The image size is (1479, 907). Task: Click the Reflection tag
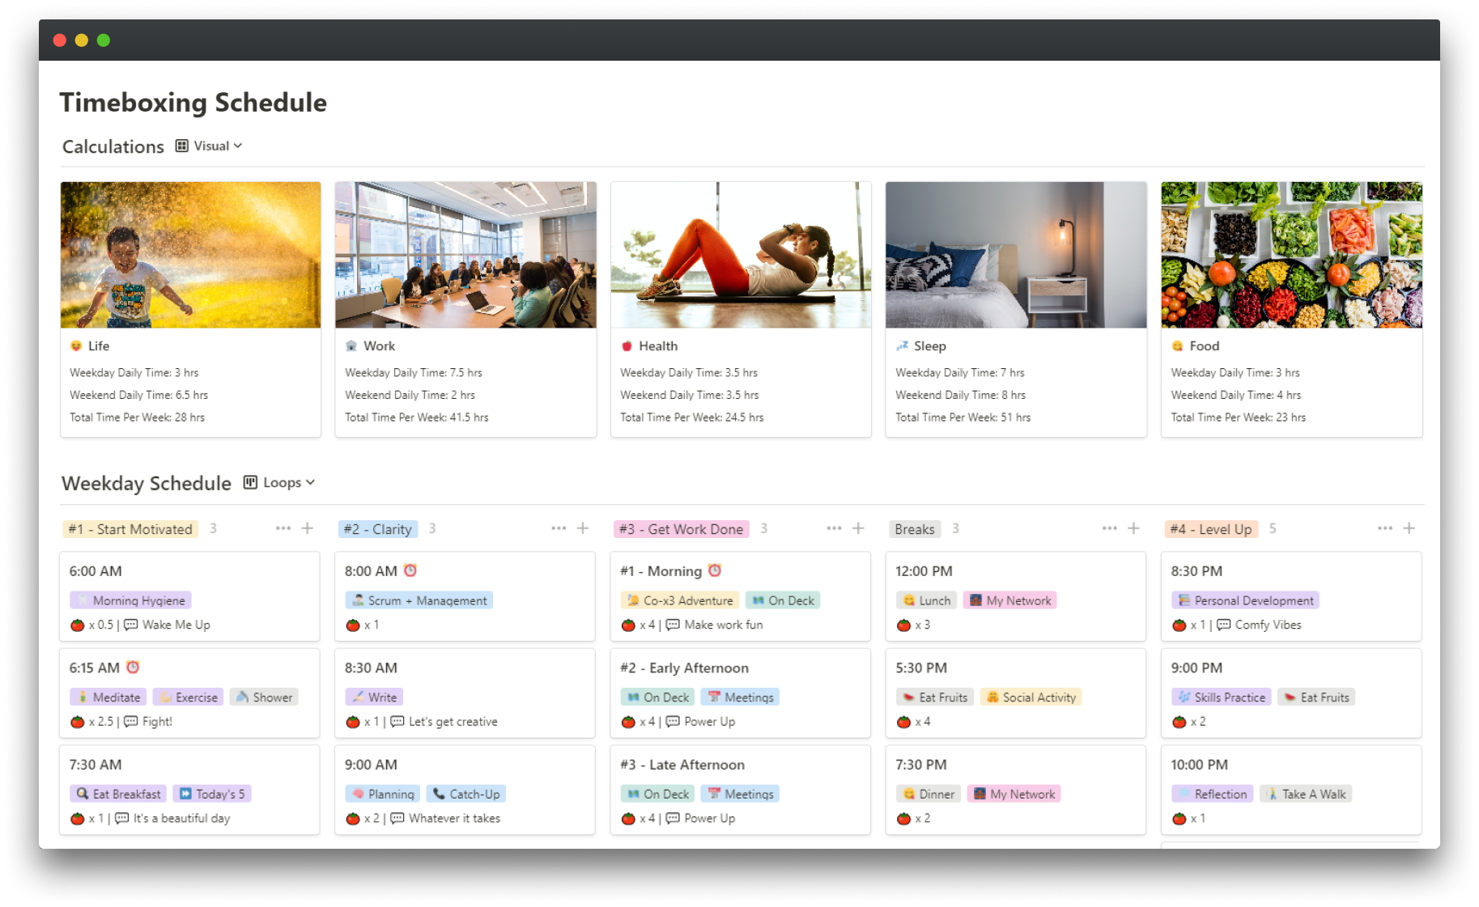[1212, 794]
